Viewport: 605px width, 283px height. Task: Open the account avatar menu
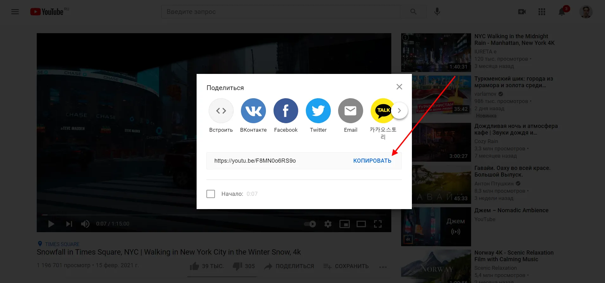click(x=586, y=12)
